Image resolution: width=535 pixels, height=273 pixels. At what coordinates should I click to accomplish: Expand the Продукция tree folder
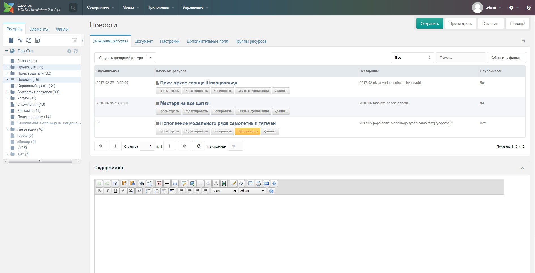[x=7, y=67]
